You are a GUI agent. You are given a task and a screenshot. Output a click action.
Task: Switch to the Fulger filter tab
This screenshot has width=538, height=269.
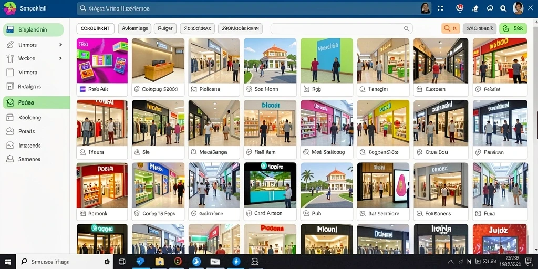165,28
